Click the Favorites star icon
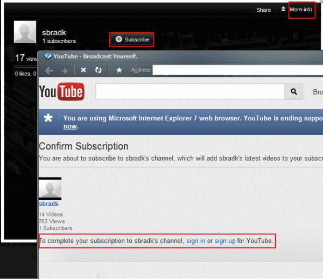This screenshot has height=279, width=323. pyautogui.click(x=119, y=70)
